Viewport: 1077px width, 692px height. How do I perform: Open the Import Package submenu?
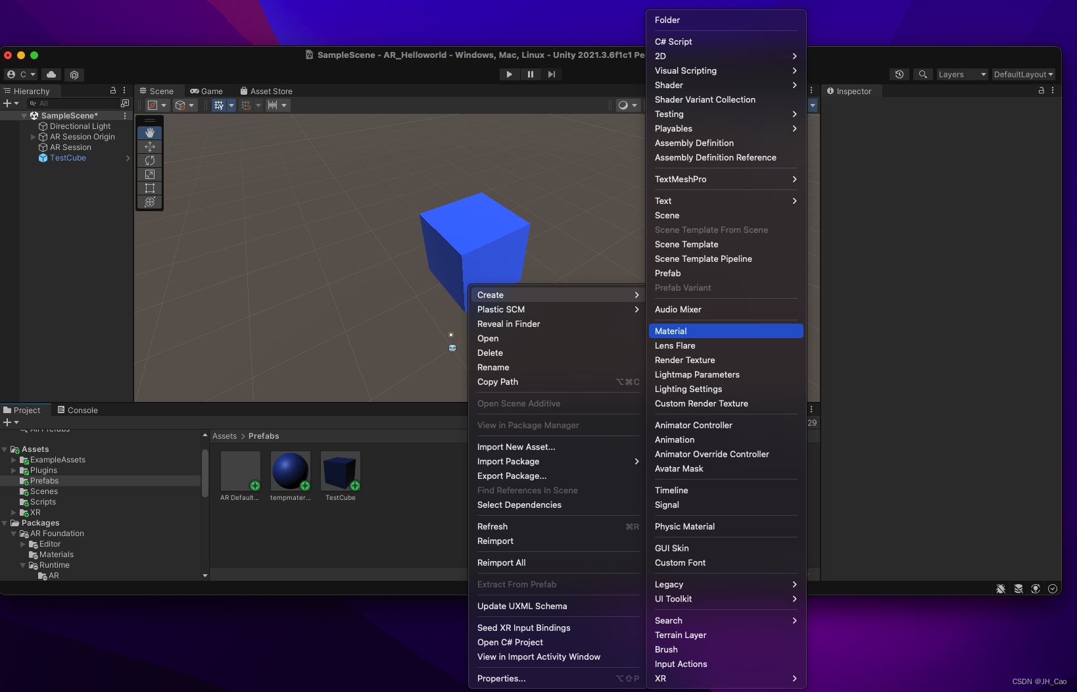[558, 461]
